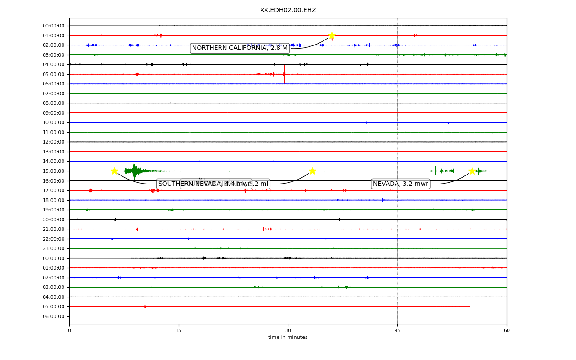Click the large red spike on the 05:00:00 trace
Image resolution: width=576 pixels, height=360 pixels.
click(x=284, y=74)
